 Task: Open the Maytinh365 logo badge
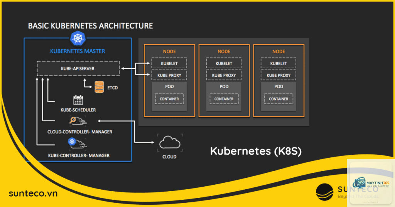click(x=371, y=183)
